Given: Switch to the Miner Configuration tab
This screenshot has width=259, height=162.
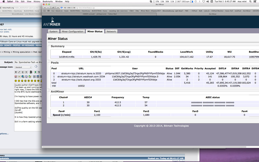Looking at the screenshot, I should (73, 31).
